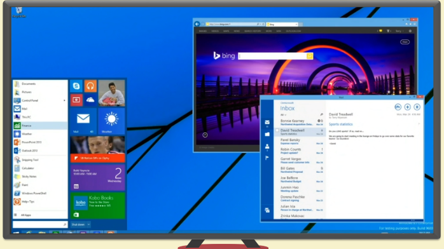Screen dimensions: 444x249
Task: Open Documents from the Start menu list
Action: pos(40,84)
